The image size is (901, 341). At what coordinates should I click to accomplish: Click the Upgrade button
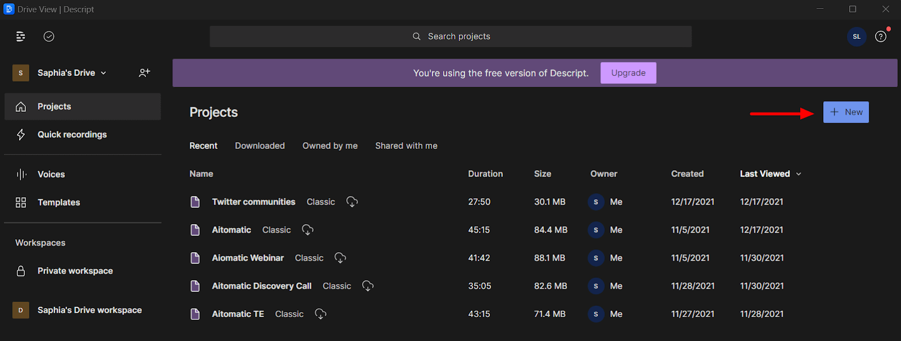tap(628, 73)
